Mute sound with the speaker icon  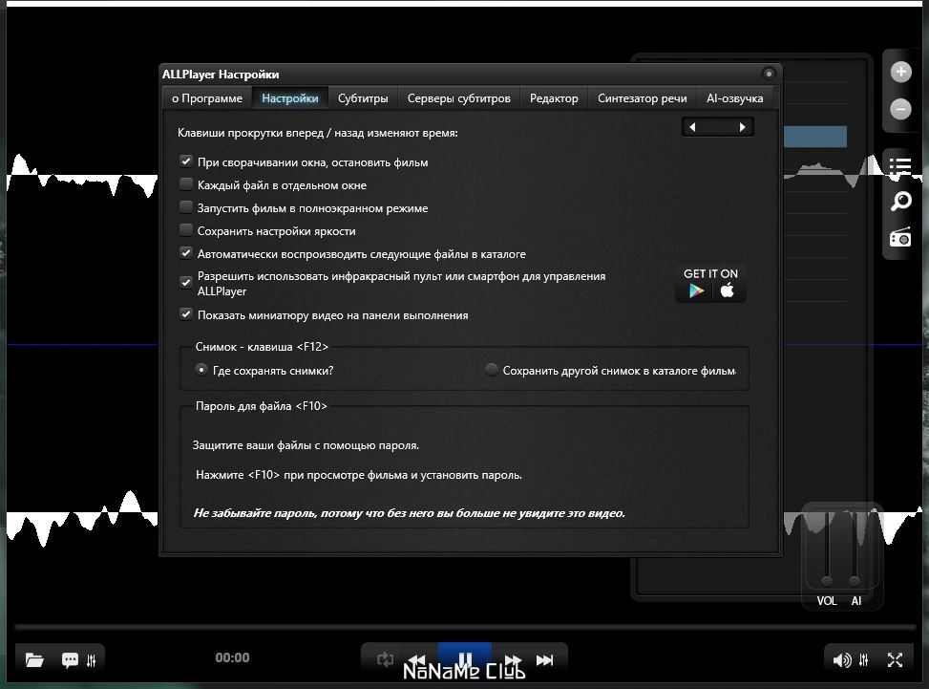(x=842, y=660)
